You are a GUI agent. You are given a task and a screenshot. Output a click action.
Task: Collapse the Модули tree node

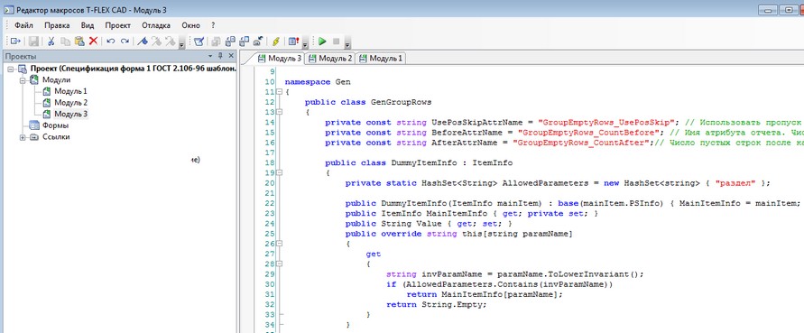pos(23,80)
